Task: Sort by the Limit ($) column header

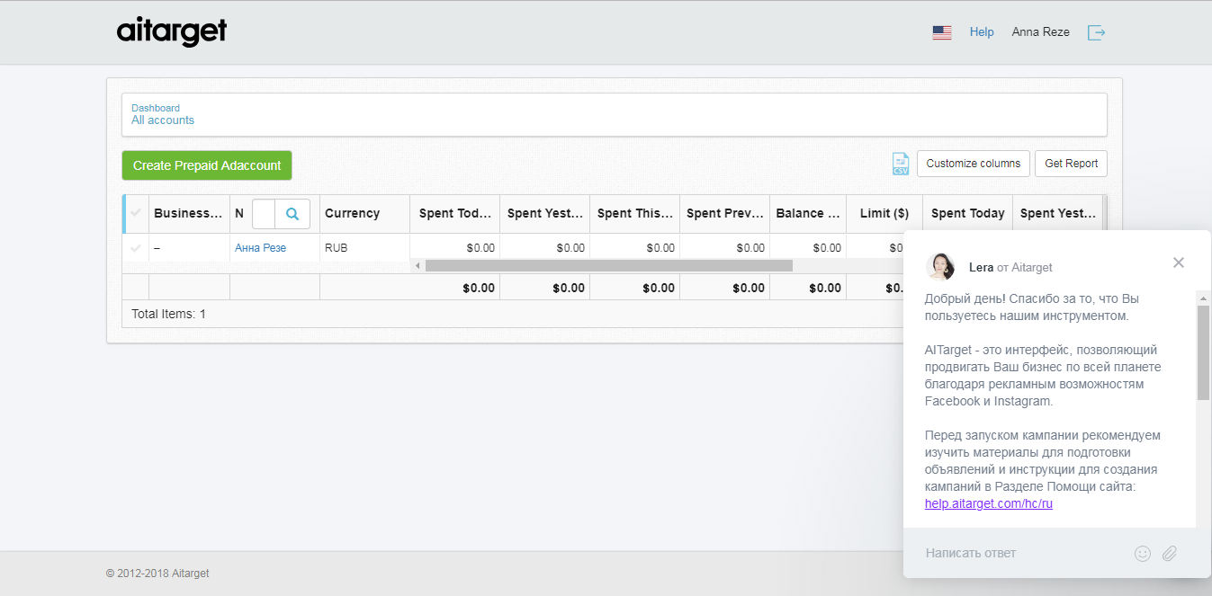Action: (884, 214)
